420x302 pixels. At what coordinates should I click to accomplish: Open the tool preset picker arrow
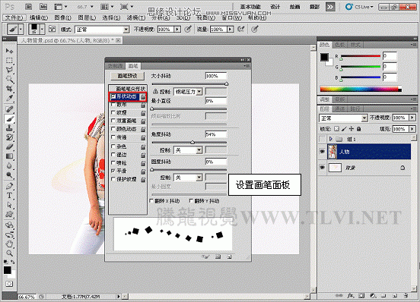tap(21, 29)
